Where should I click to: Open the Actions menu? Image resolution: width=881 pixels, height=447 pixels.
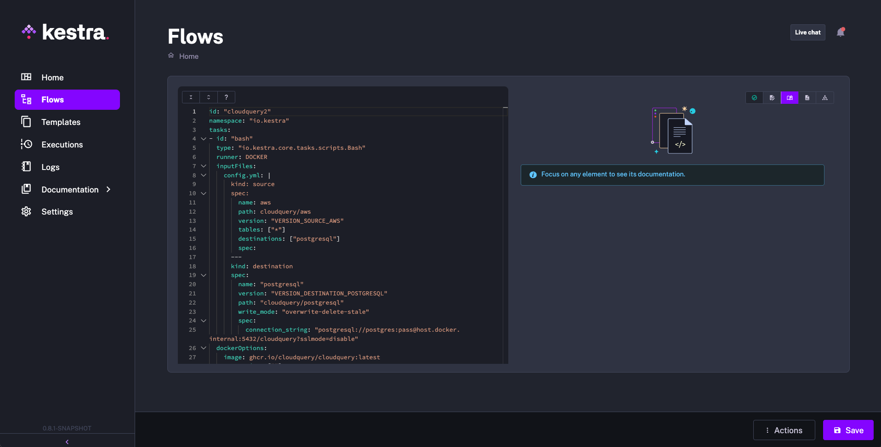pyautogui.click(x=784, y=430)
